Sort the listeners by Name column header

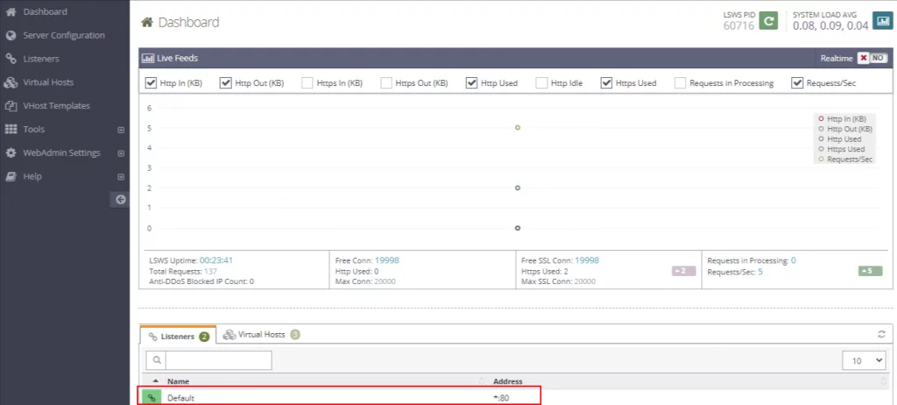point(179,381)
